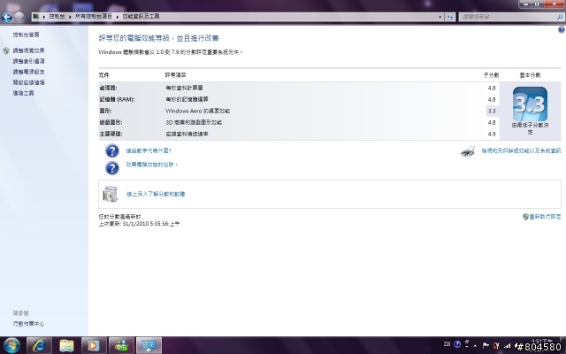Click the processor subscore 4.8

(492, 88)
